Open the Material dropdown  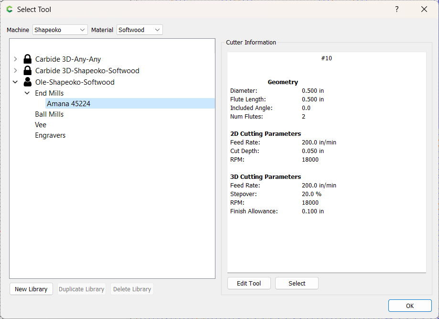(x=140, y=30)
